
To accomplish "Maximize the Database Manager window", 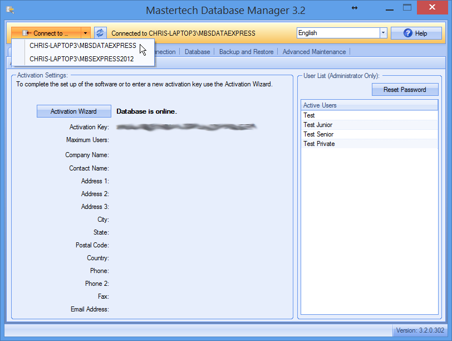I will pos(407,8).
